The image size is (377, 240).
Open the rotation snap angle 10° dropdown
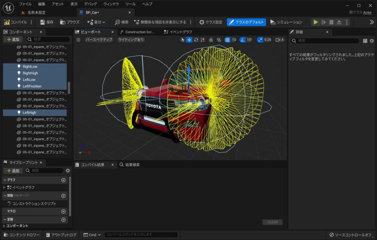[249, 40]
